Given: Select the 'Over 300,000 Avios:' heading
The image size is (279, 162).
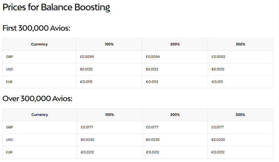Looking at the screenshot, I should (x=38, y=99).
